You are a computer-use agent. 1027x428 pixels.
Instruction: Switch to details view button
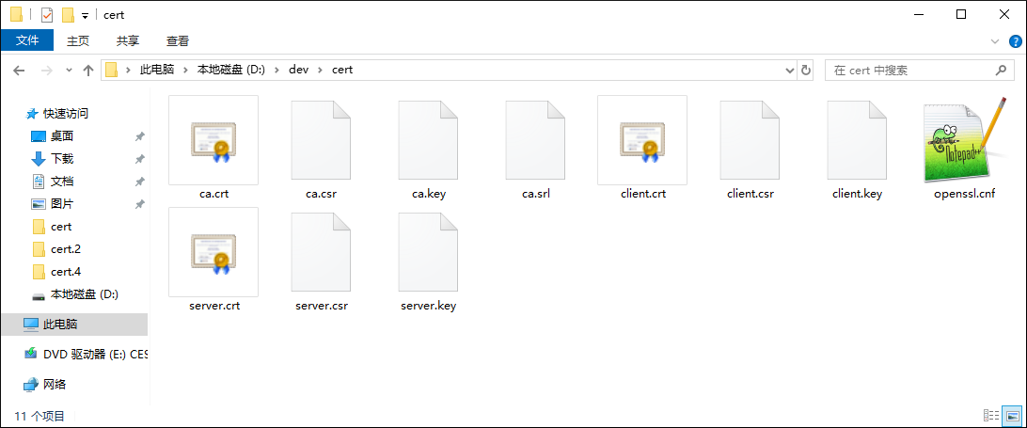pos(991,415)
